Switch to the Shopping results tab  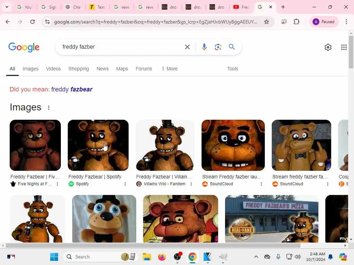78,69
